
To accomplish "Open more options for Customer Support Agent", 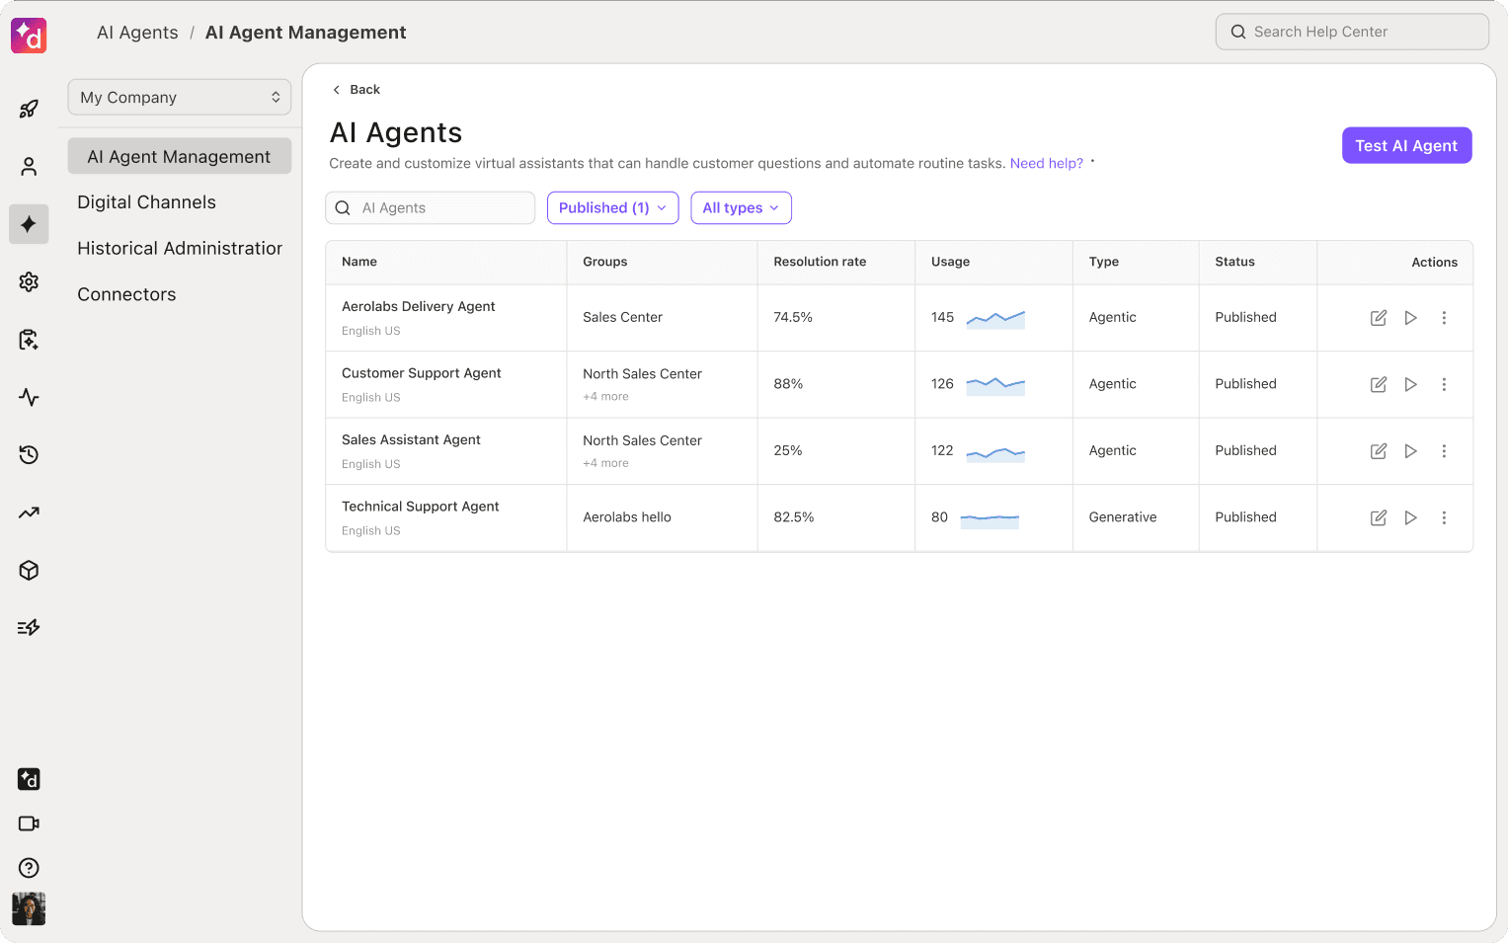I will [1444, 384].
